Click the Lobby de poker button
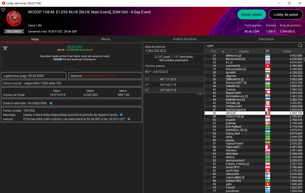This screenshot has width=305, height=193. (286, 15)
